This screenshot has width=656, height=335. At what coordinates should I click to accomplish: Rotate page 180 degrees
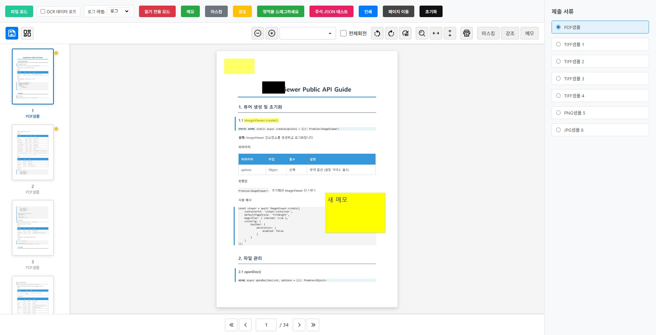pyautogui.click(x=405, y=33)
